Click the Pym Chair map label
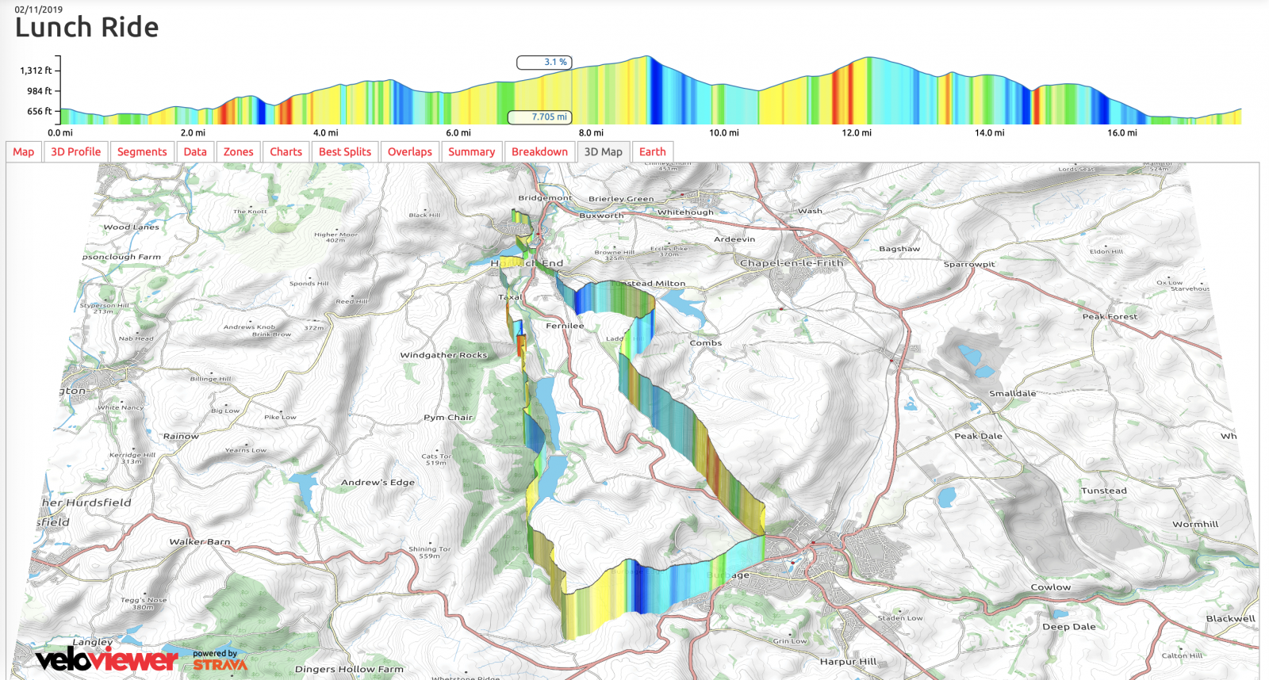 click(448, 418)
